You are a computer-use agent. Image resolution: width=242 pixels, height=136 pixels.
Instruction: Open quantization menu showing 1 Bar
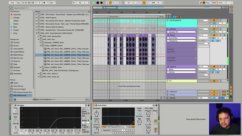52,3
